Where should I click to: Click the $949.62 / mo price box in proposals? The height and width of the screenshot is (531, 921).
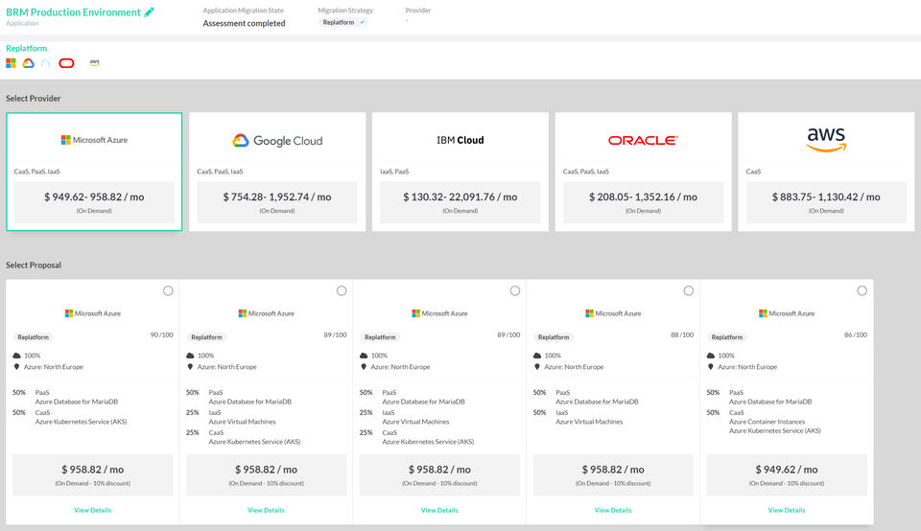click(787, 474)
